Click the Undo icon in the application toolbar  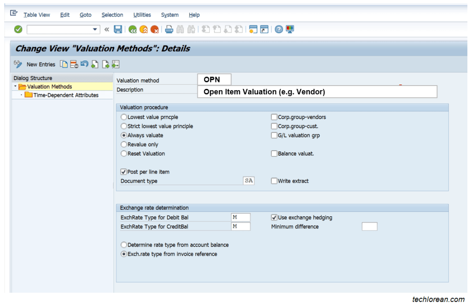(84, 64)
